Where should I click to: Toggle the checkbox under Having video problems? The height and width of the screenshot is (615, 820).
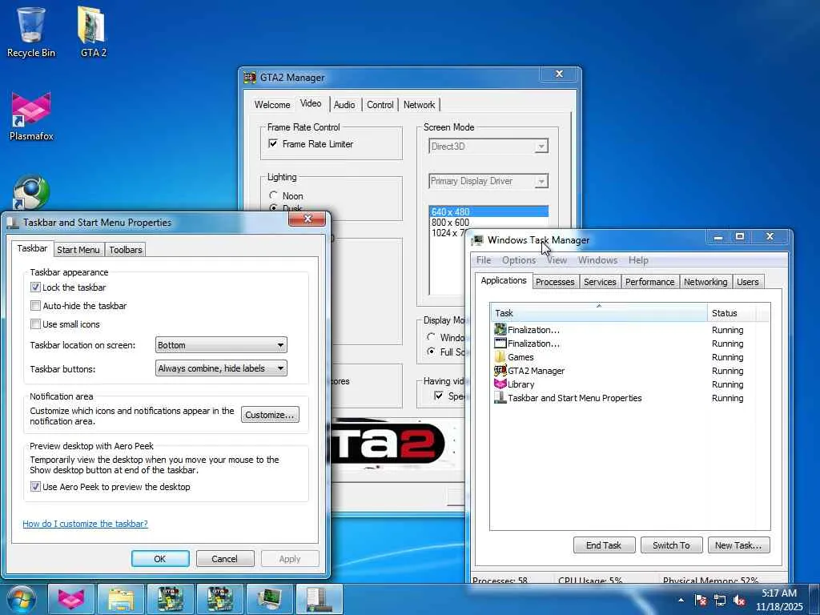click(439, 396)
